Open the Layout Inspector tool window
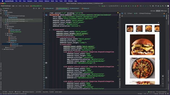Screen dimensions: 170x95 coord(161,92)
